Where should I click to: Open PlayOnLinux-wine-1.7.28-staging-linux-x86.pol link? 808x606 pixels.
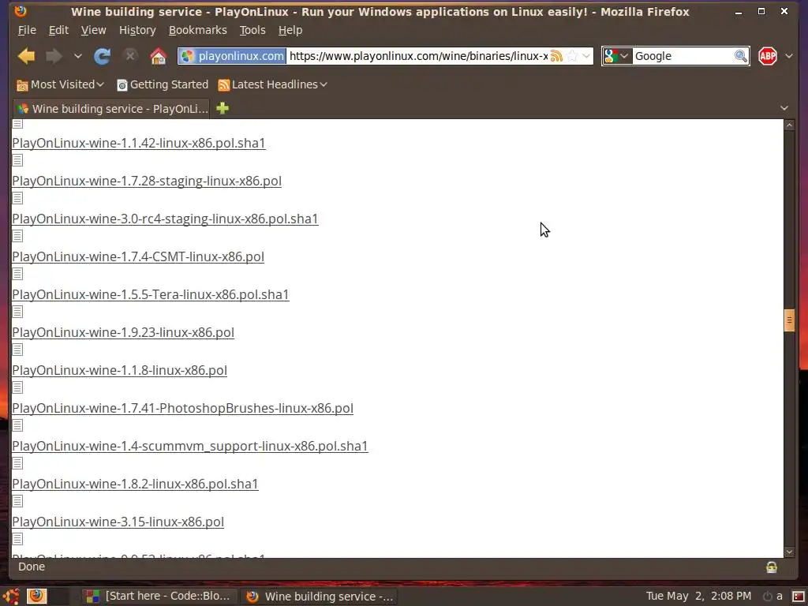147,181
